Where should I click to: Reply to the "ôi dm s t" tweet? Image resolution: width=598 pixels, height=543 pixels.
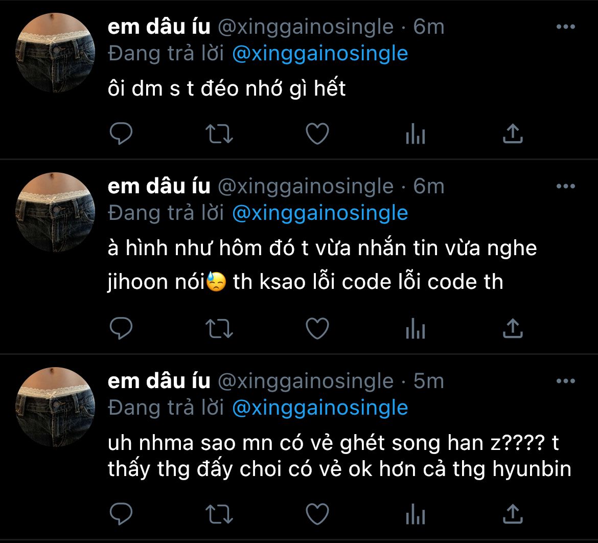point(121,134)
